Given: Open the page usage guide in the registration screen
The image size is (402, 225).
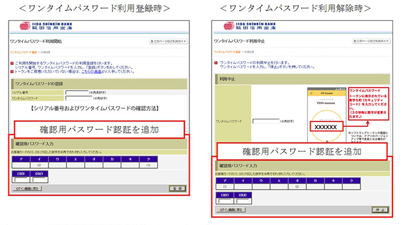Looking at the screenshot, I should click(168, 41).
